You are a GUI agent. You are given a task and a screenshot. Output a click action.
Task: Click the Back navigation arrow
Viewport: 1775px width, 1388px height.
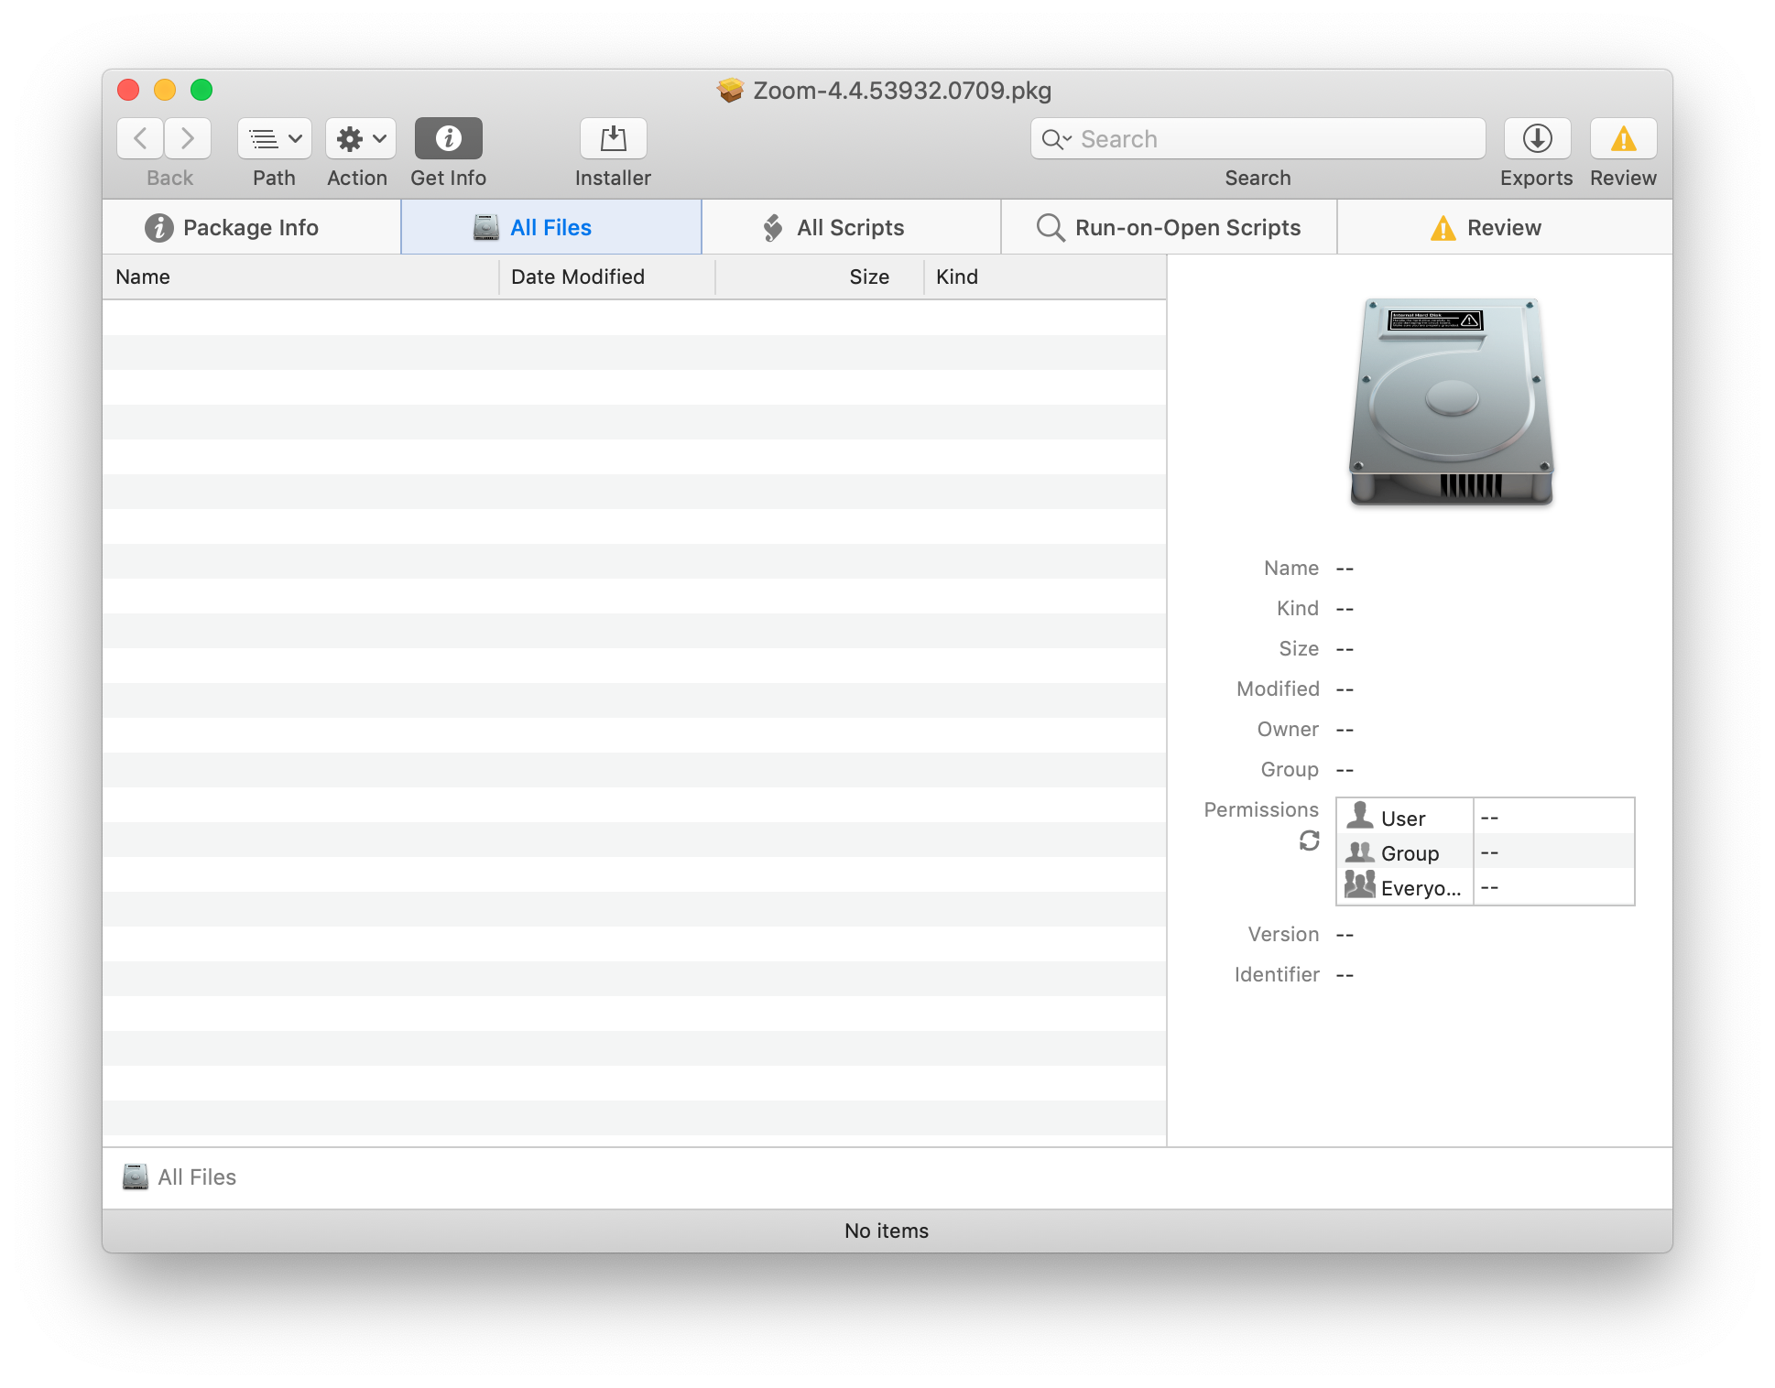pyautogui.click(x=140, y=139)
